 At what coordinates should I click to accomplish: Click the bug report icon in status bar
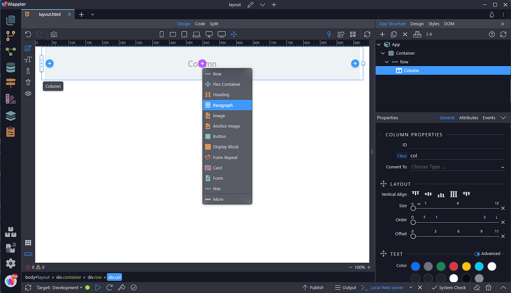coord(489,288)
